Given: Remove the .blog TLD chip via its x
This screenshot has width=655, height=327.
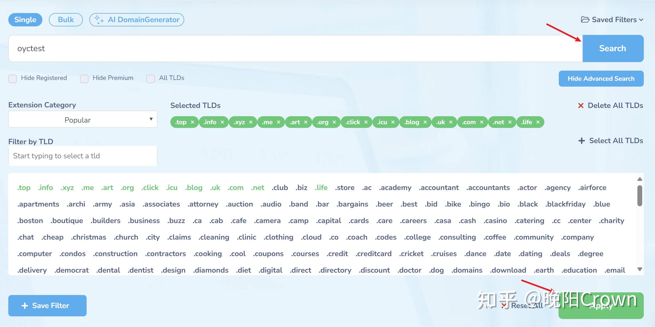Looking at the screenshot, I should click(x=425, y=122).
